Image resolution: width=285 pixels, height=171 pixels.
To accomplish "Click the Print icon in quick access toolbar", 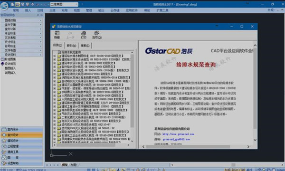I will [32, 4].
